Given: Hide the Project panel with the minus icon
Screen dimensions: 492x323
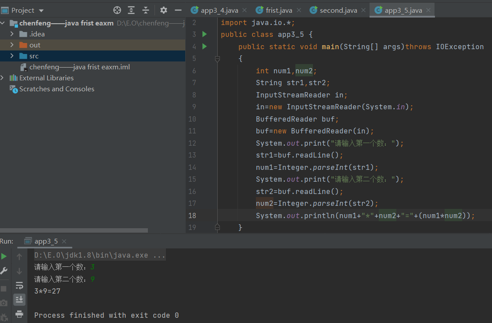Looking at the screenshot, I should (178, 11).
